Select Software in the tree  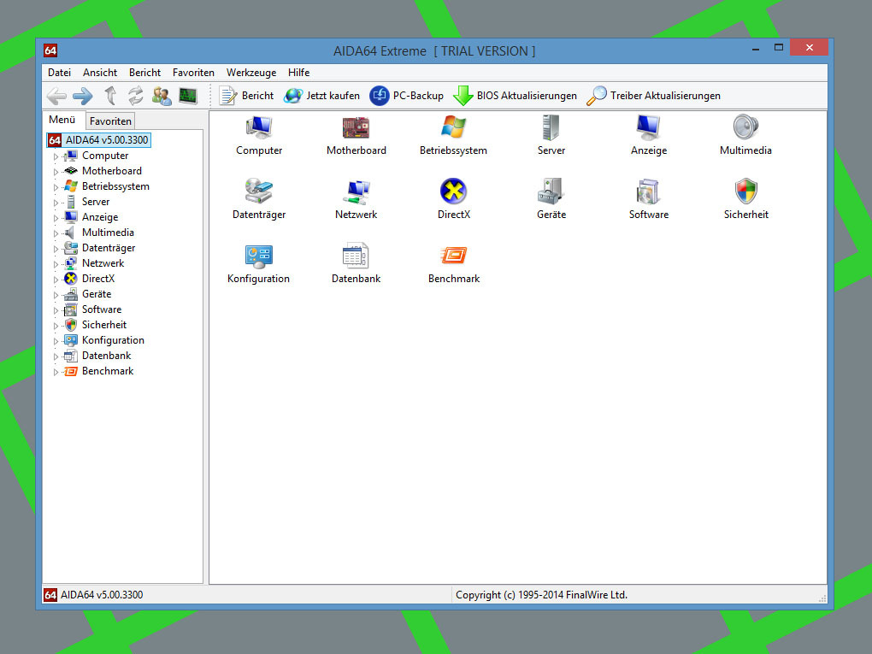tap(102, 309)
